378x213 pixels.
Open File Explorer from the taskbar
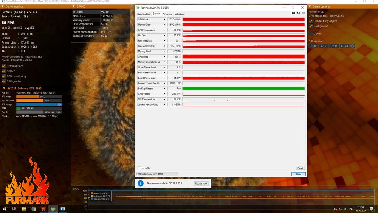pos(24,209)
